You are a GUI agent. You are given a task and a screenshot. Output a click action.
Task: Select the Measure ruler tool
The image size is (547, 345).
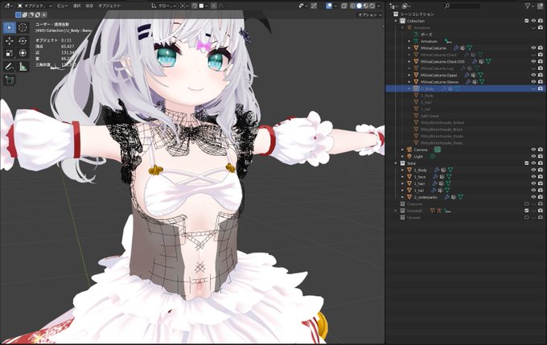click(23, 66)
